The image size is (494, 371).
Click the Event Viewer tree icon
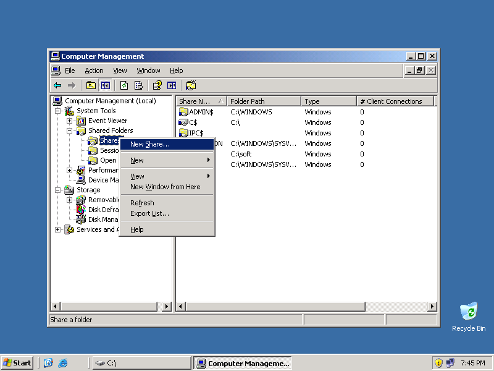(81, 121)
